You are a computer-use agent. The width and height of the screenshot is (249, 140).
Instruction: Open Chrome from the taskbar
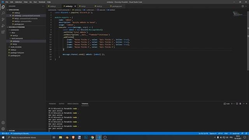coord(92,137)
